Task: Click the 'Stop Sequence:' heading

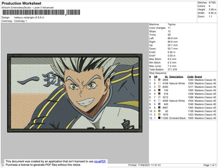Action: coord(158,73)
